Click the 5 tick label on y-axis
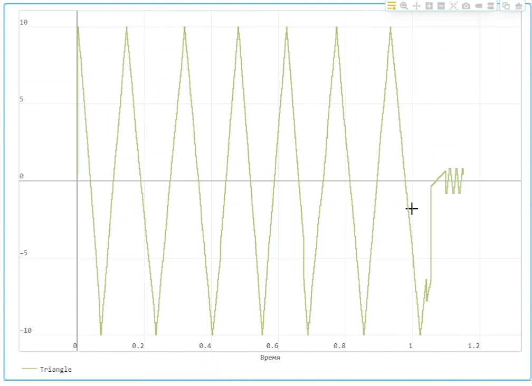The height and width of the screenshot is (386, 532). point(22,100)
